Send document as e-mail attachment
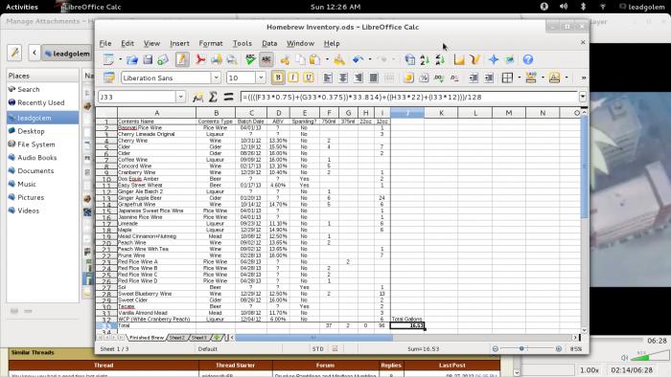 (x=163, y=59)
